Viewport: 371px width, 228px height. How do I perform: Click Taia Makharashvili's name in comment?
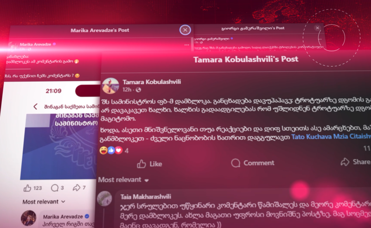146,196
